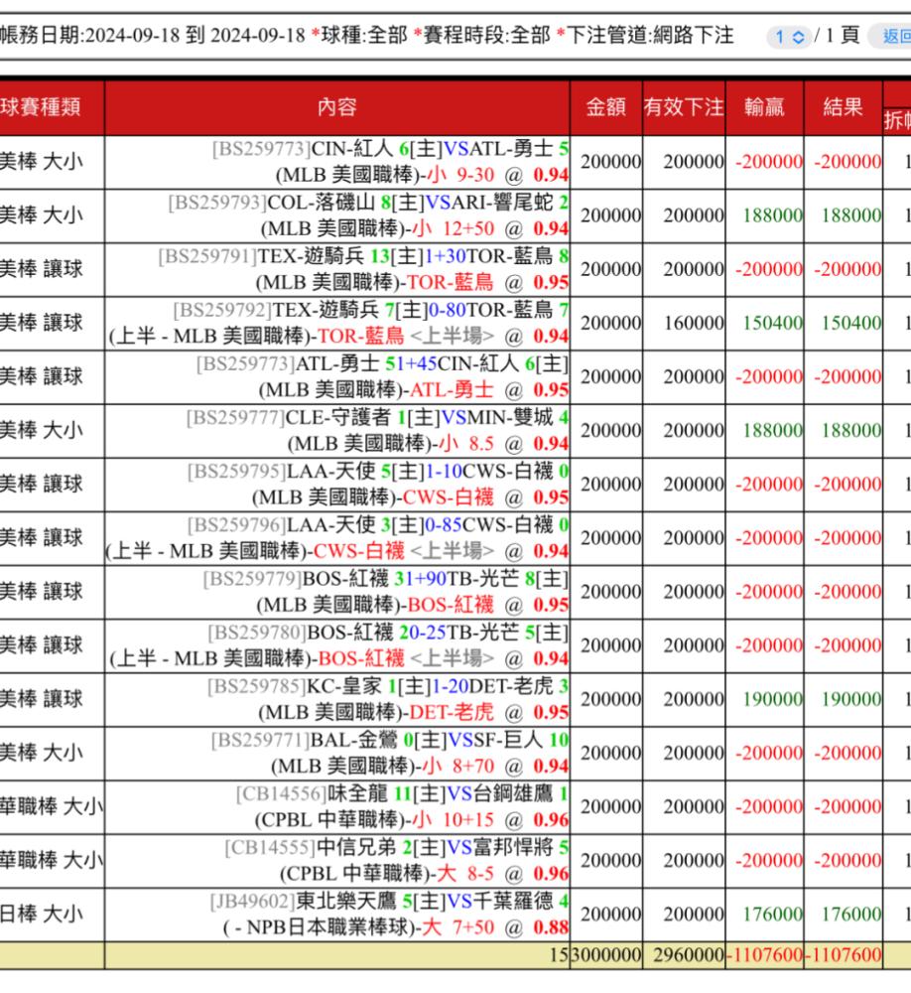Click the 小 10+15 bet selection text
Screen dimensions: 911x993
coord(454,820)
